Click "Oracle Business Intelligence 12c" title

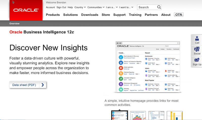click(x=42, y=32)
